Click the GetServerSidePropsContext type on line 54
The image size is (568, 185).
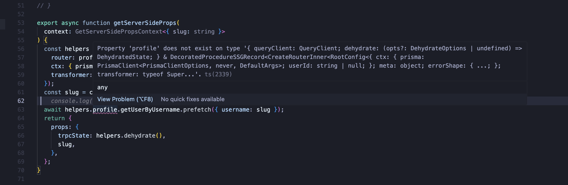119,32
